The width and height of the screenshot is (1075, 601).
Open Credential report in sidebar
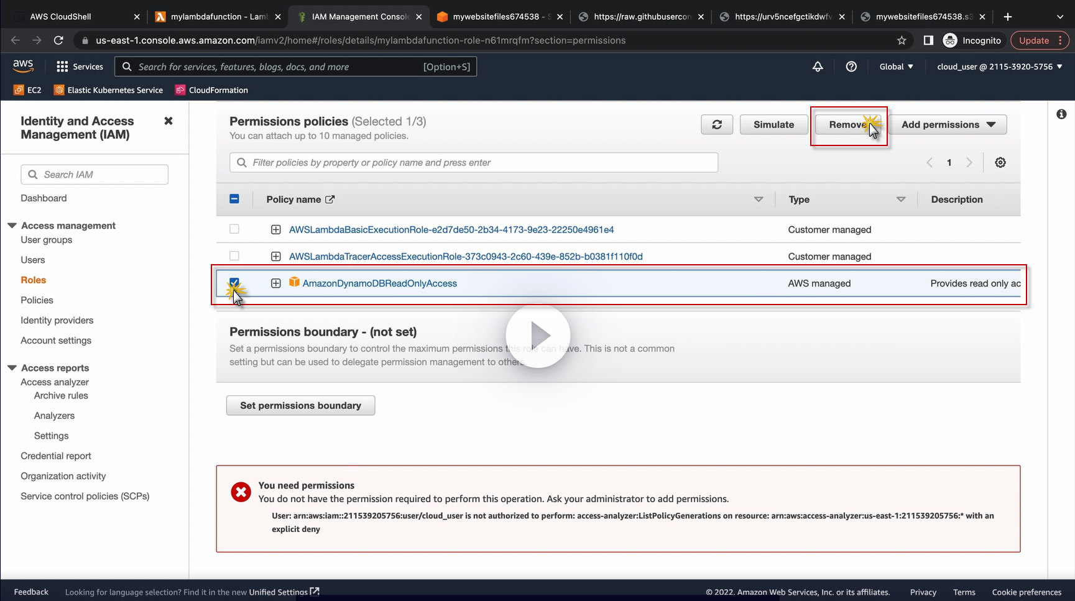click(x=56, y=456)
